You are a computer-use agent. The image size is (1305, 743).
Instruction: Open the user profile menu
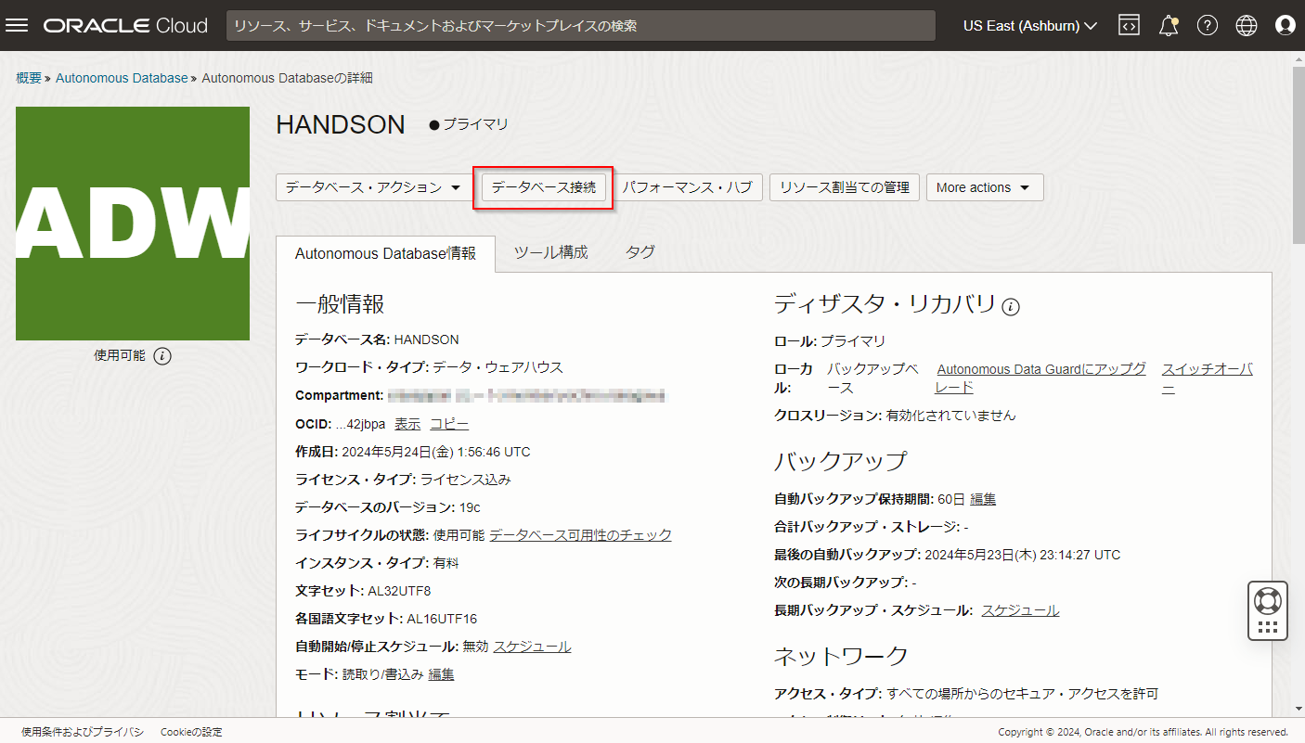point(1286,25)
